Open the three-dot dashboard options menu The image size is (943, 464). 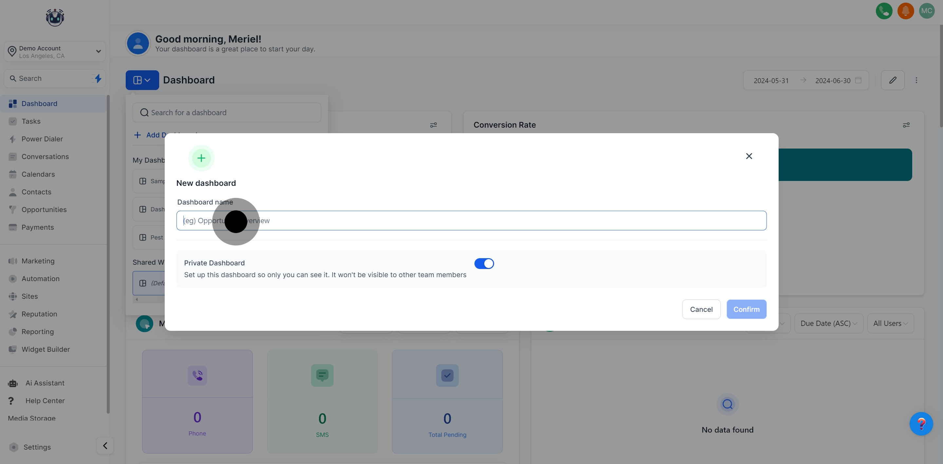pos(916,80)
